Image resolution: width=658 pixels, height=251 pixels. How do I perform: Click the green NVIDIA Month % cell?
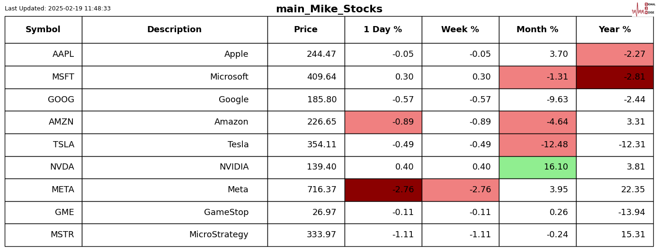pyautogui.click(x=537, y=167)
